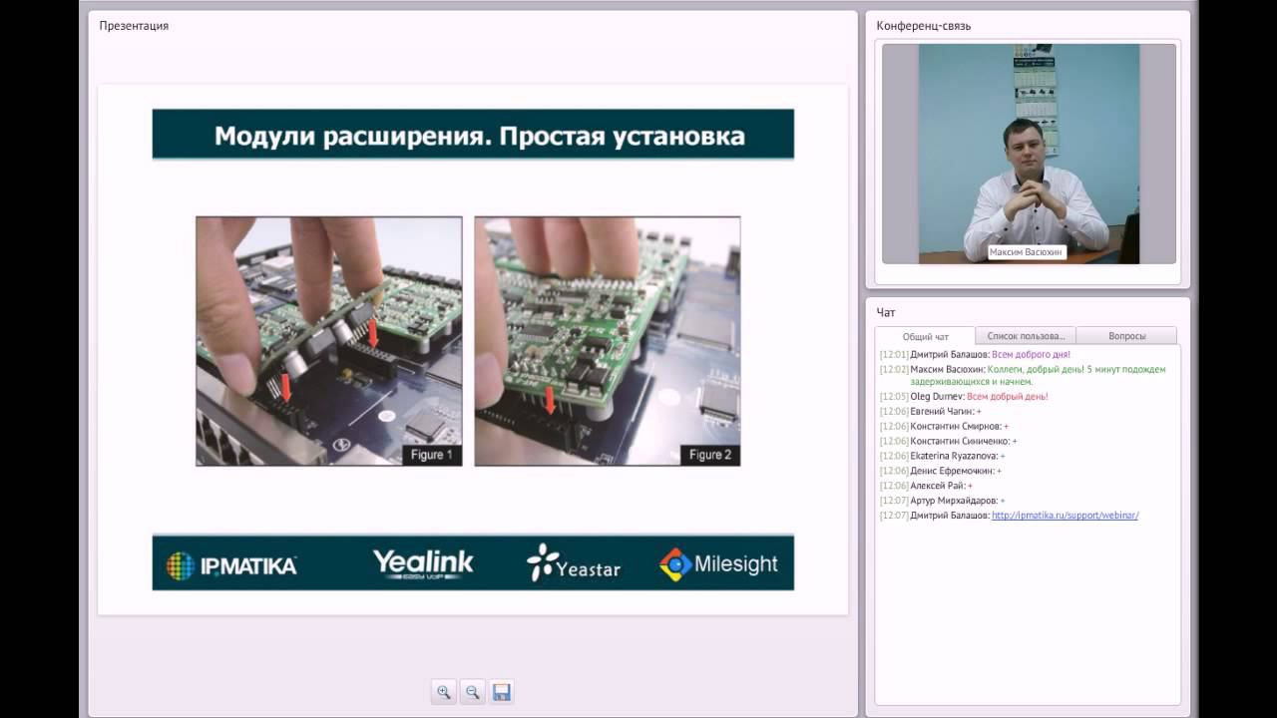Select the Figure 2 module installation photo
Image resolution: width=1277 pixels, height=718 pixels.
pos(608,341)
